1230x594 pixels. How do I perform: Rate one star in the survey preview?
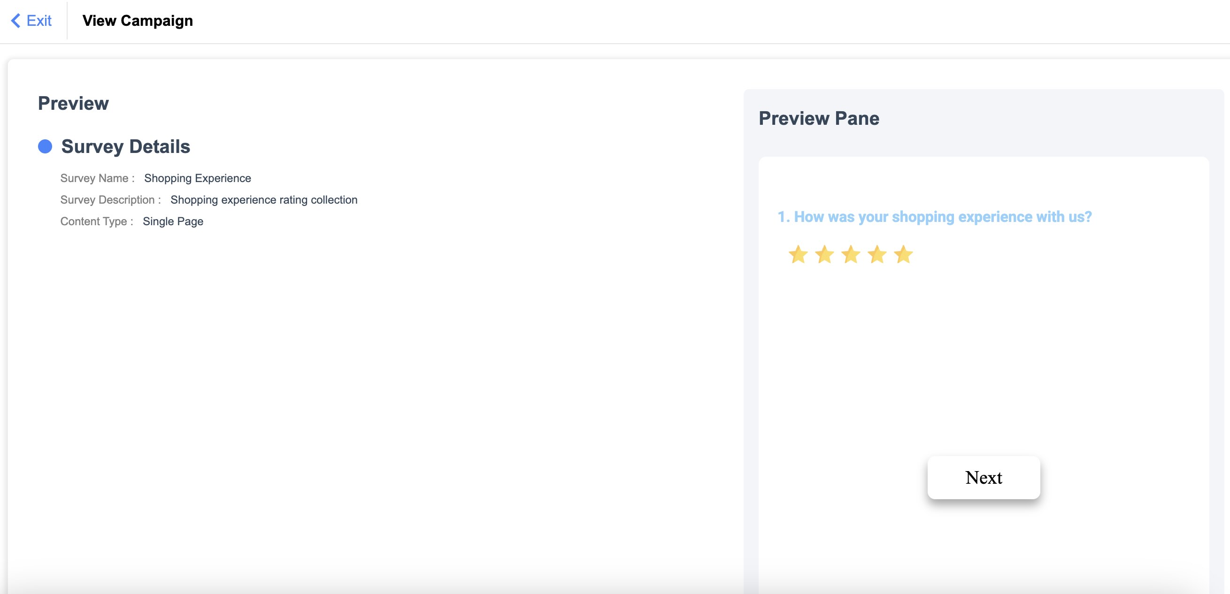[798, 255]
